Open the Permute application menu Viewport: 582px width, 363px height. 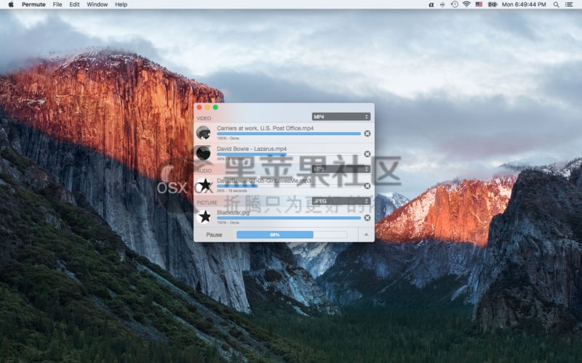(33, 4)
